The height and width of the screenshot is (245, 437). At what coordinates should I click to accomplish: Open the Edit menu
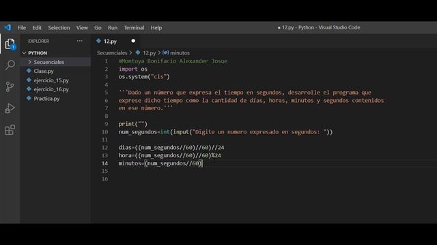pos(37,28)
